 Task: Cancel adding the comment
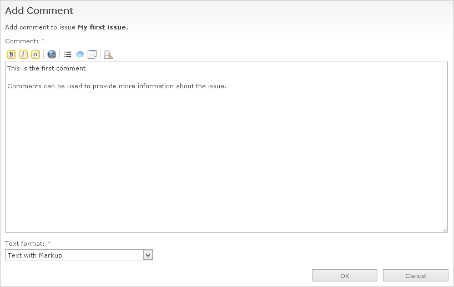point(415,275)
